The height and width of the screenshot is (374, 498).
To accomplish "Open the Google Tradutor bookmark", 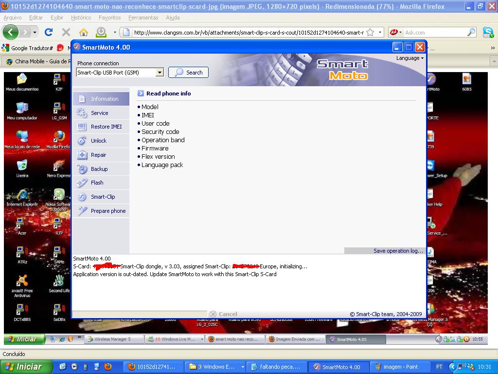I will tap(28, 48).
